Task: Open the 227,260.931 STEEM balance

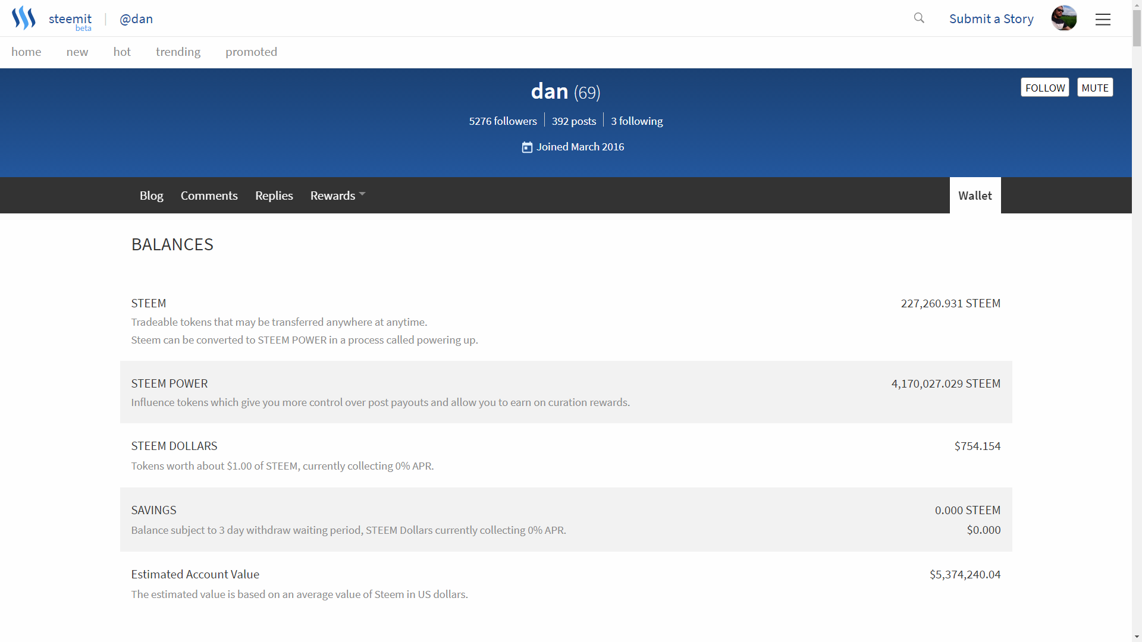Action: click(x=950, y=303)
